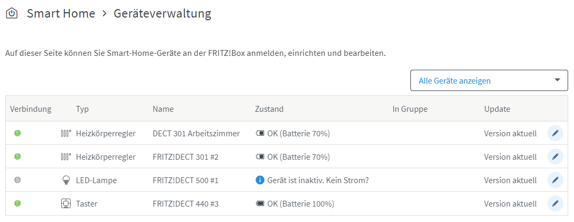The height and width of the screenshot is (222, 574).
Task: Click green connection dot for Taster row
Action: [x=18, y=203]
